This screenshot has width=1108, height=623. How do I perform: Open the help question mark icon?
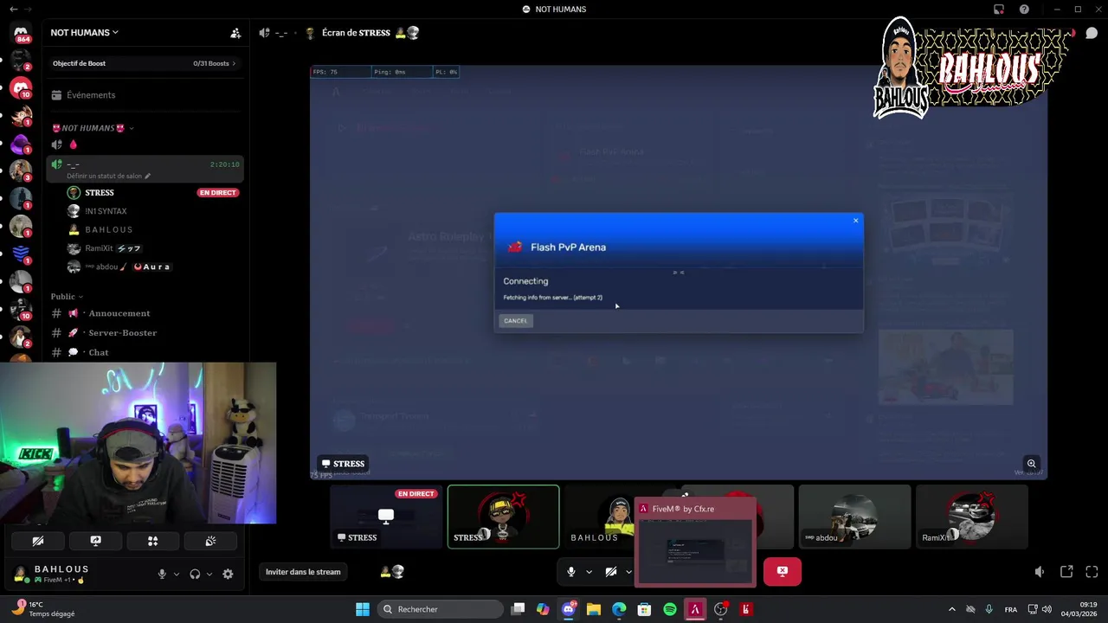click(1024, 10)
